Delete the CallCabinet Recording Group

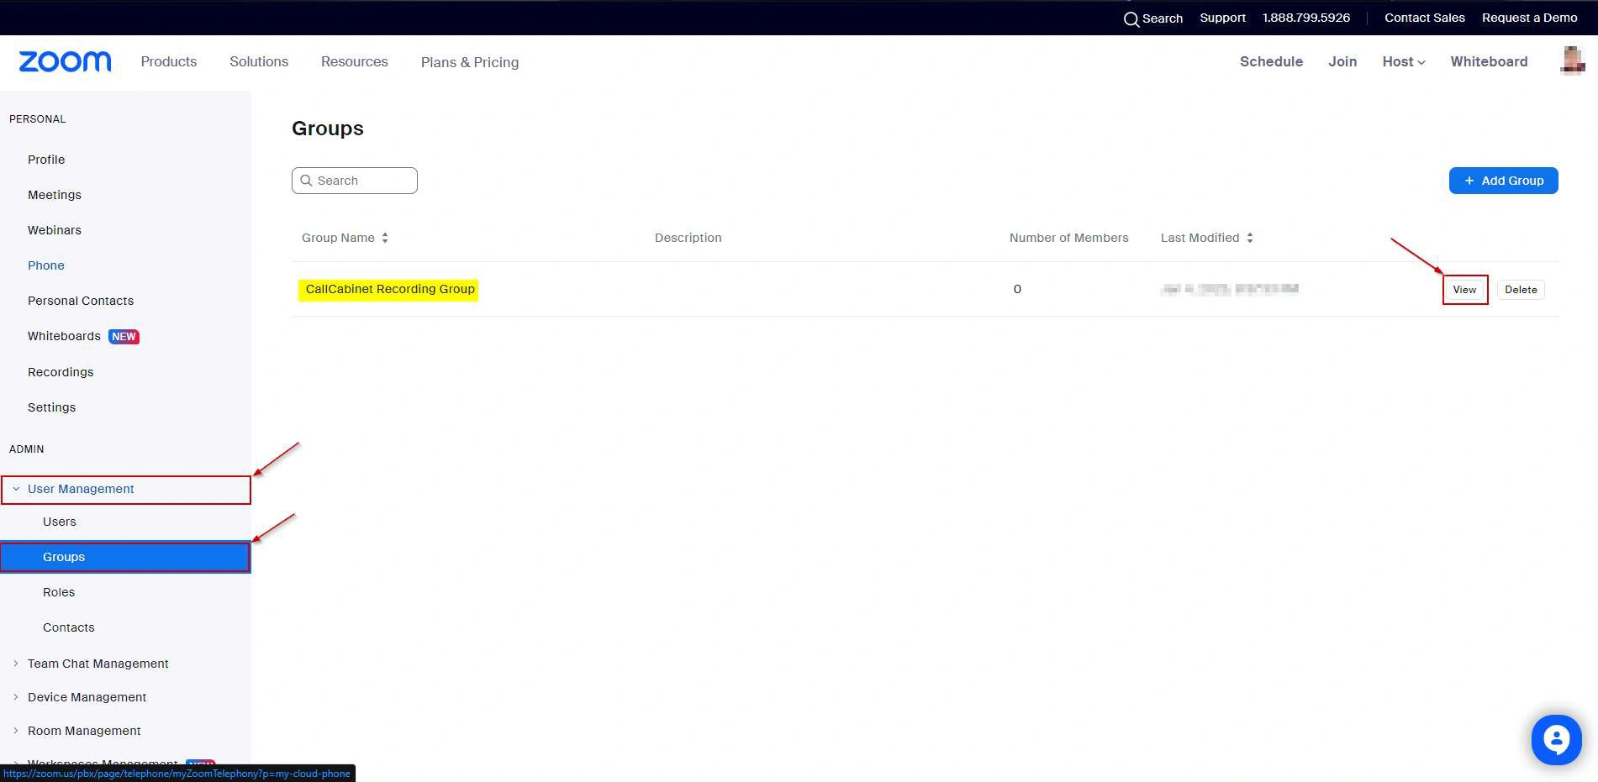pyautogui.click(x=1521, y=290)
